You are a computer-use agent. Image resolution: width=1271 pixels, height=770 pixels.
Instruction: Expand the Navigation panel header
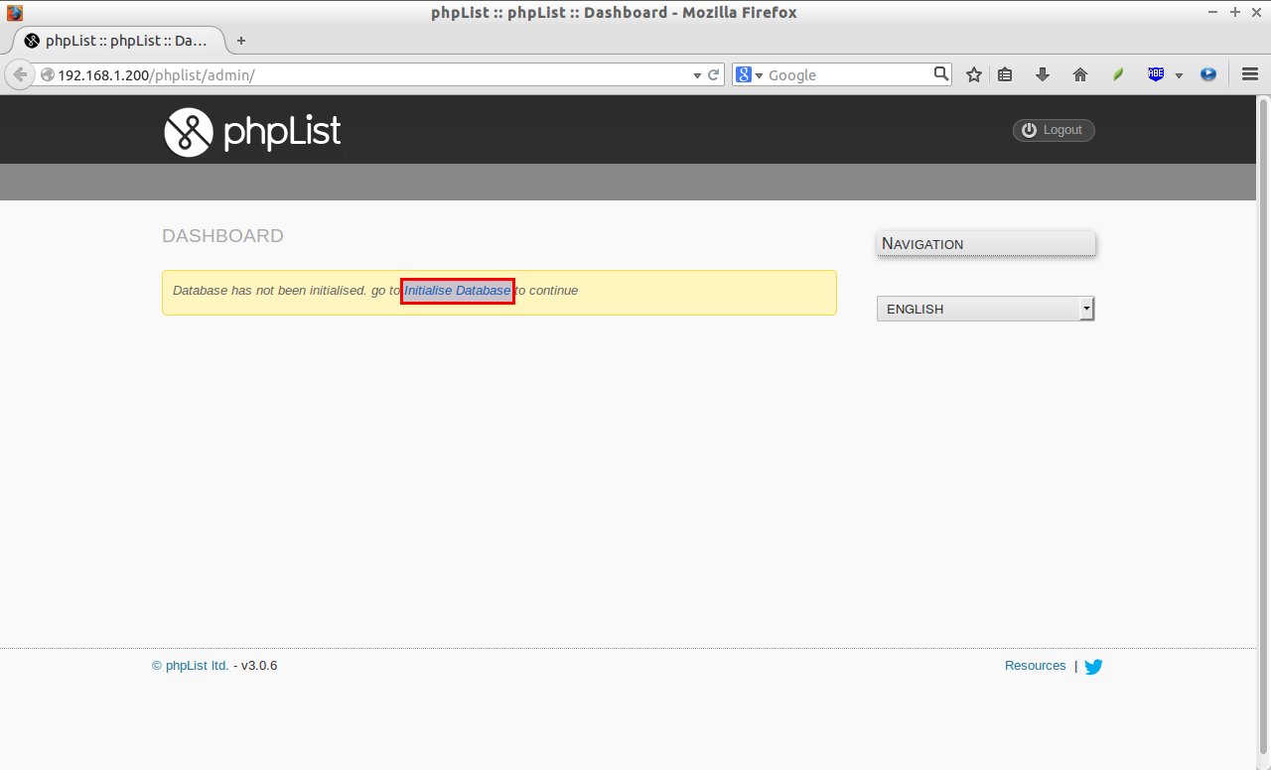pos(986,244)
